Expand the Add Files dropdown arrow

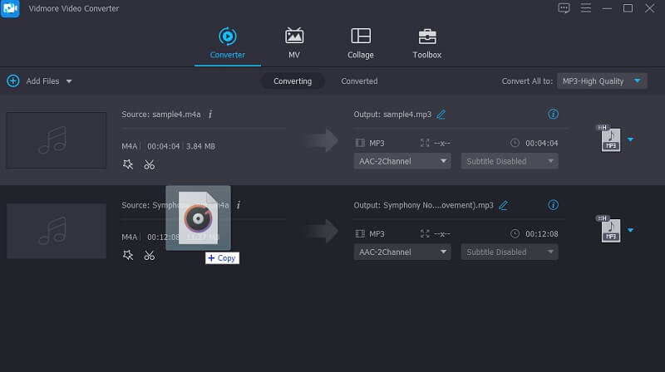click(69, 81)
